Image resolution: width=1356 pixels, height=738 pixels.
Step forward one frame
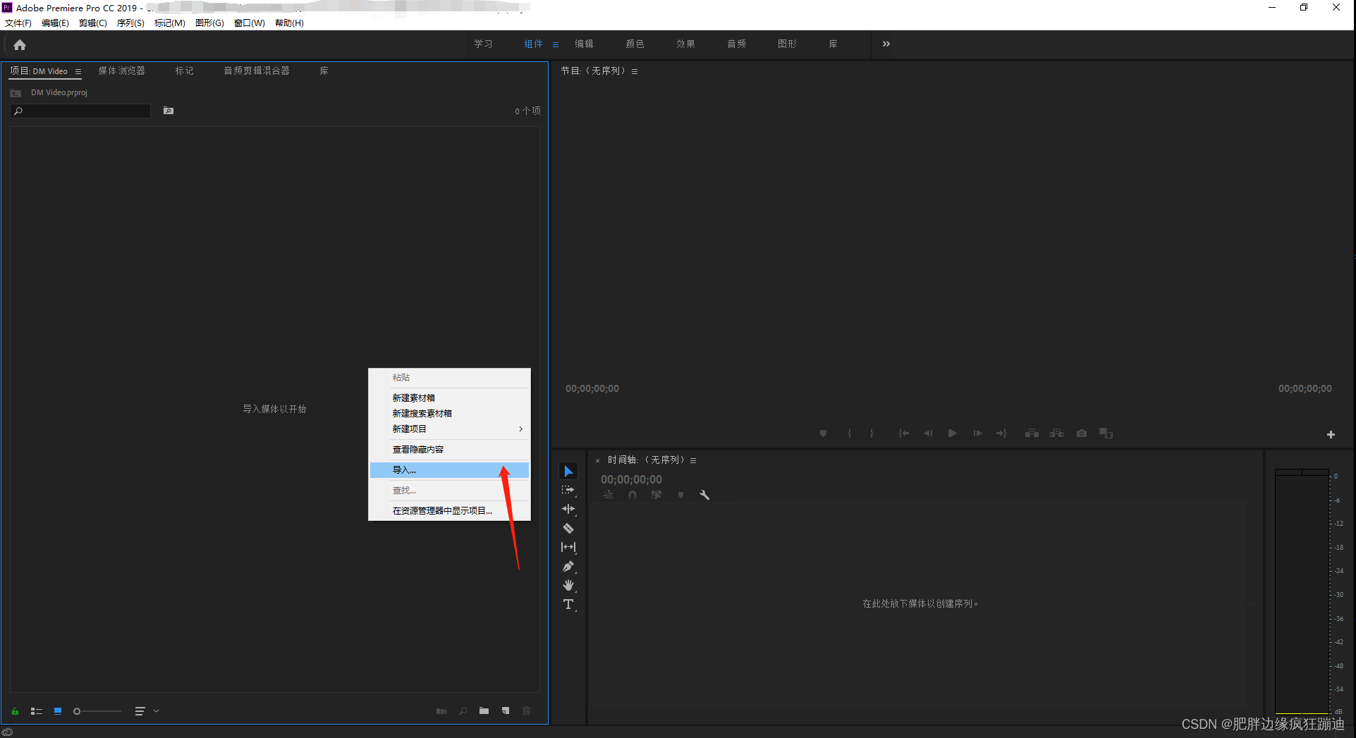coord(977,433)
